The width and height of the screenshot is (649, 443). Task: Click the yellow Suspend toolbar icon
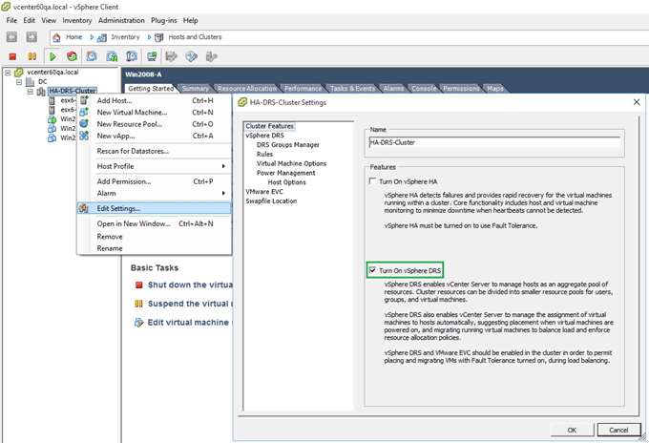[31, 56]
